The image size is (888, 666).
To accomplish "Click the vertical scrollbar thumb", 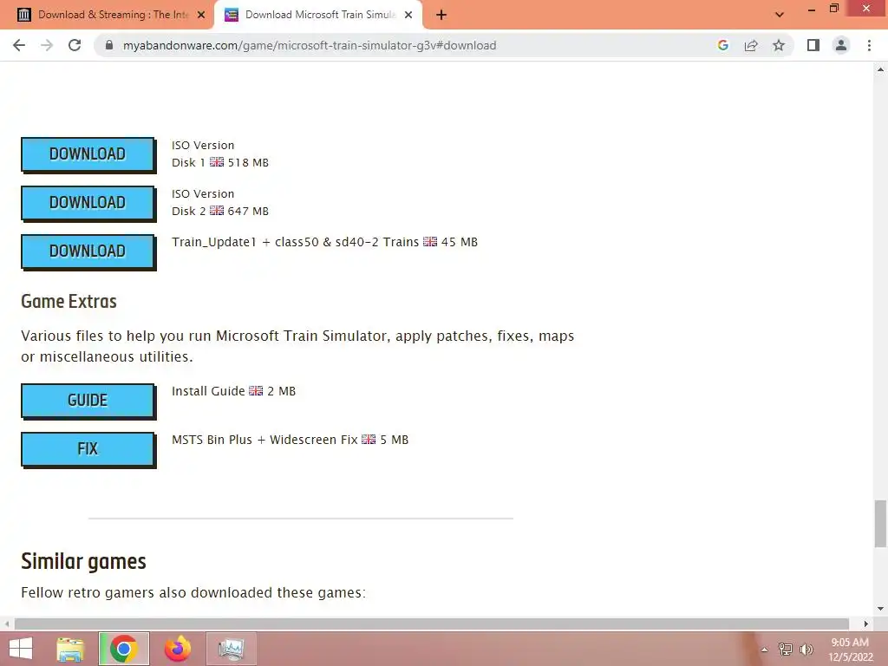I will [x=880, y=524].
